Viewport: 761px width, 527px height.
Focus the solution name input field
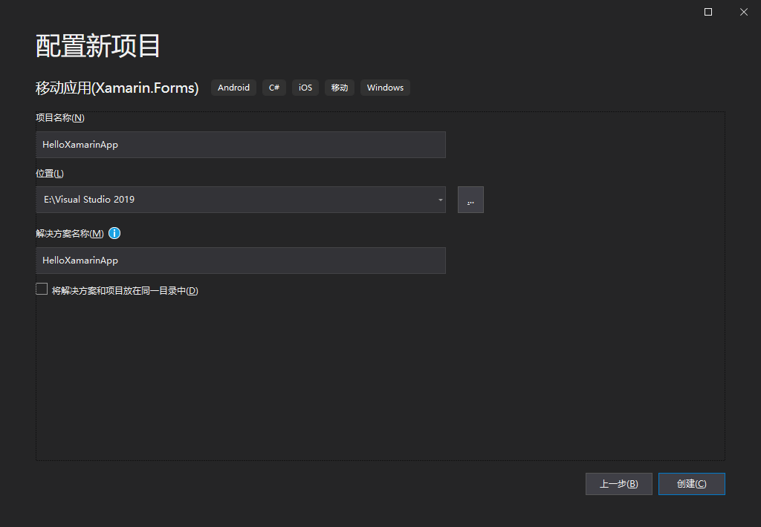coord(241,261)
